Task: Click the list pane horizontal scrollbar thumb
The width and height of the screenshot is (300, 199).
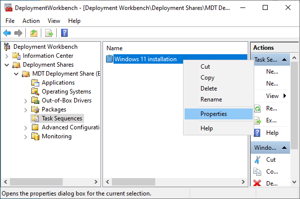Action: 133,182
